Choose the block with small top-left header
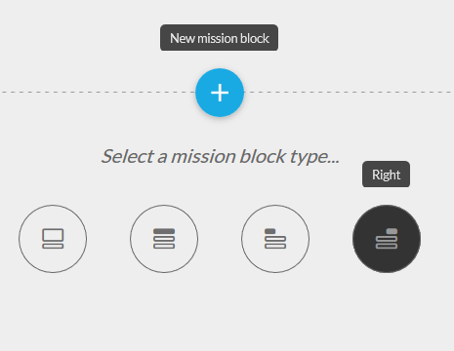454x351 pixels. tap(275, 239)
